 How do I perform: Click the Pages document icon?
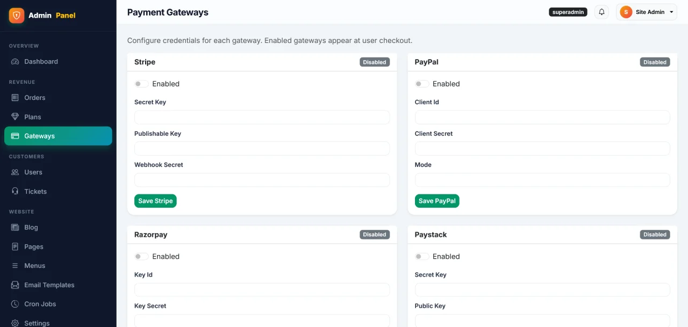pos(15,247)
